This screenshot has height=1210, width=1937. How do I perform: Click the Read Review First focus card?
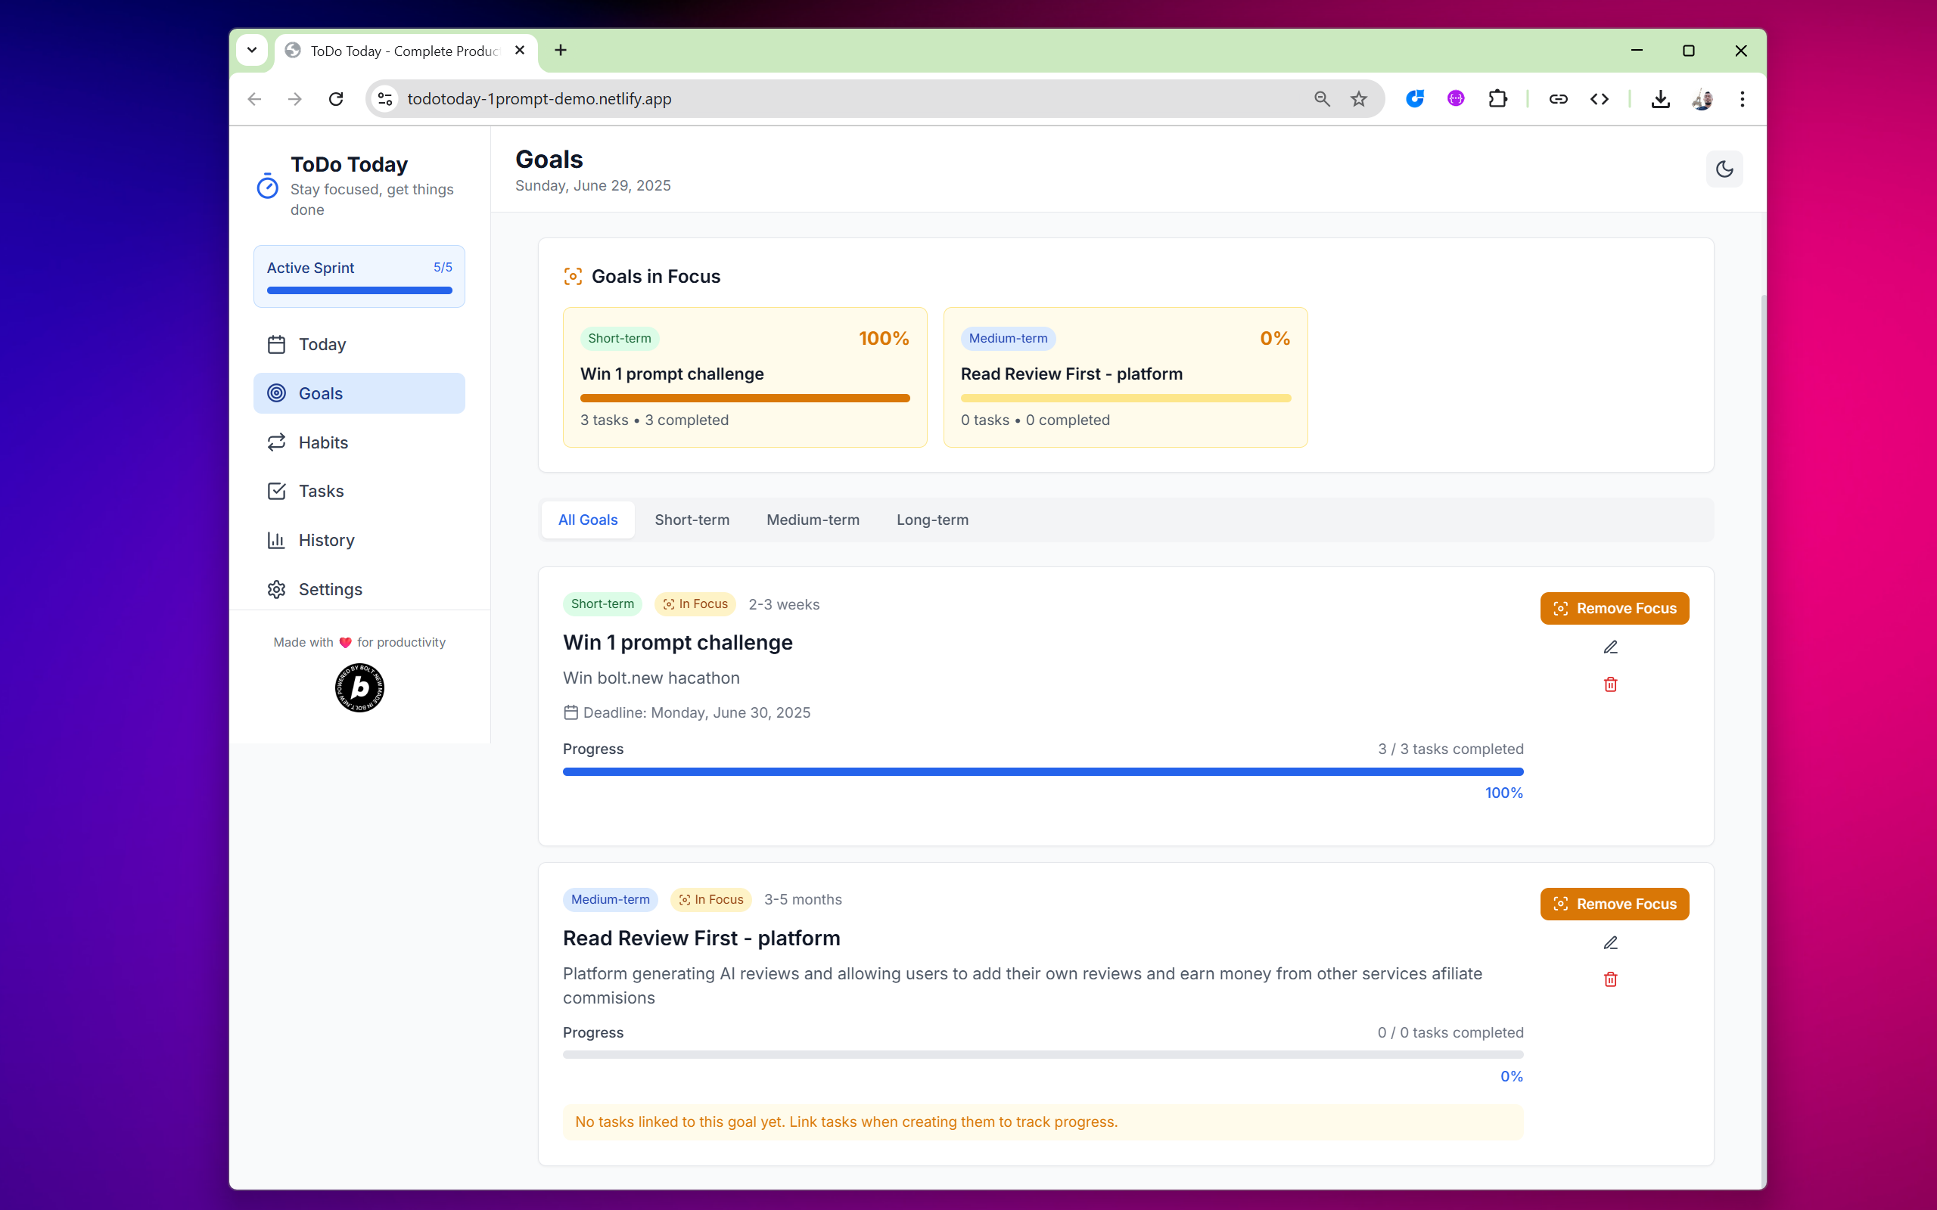click(1124, 377)
